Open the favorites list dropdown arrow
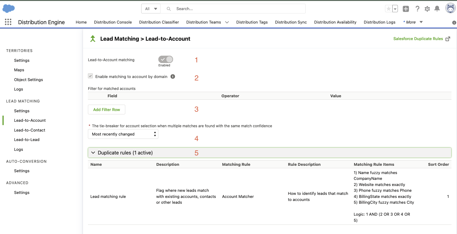Image resolution: width=457 pixels, height=234 pixels. [x=395, y=9]
